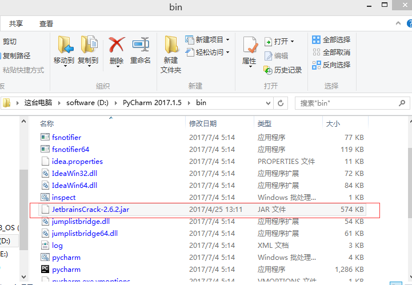The height and width of the screenshot is (285, 412).
Task: Expand the arrow after 这台电脑 in path
Action: 59,103
